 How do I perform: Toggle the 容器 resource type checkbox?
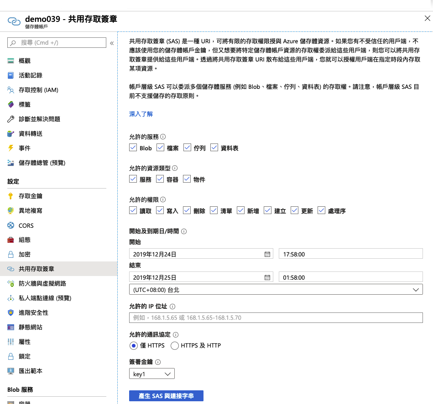(160, 179)
